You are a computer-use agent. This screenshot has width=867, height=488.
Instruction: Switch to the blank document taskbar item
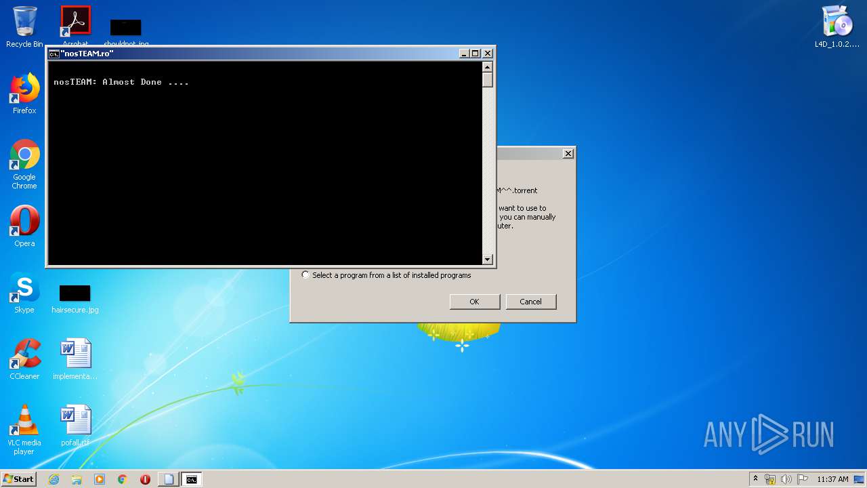[169, 479]
